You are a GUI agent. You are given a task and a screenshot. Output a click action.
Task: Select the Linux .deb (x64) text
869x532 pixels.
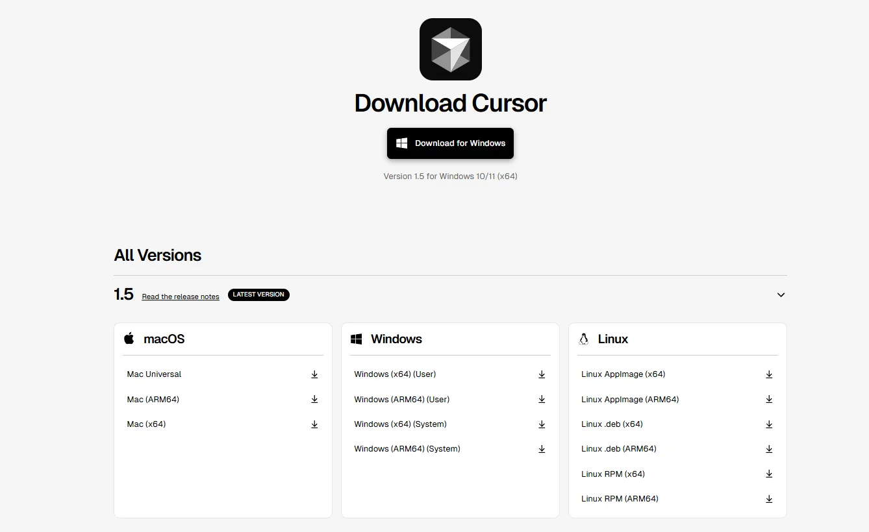pyautogui.click(x=612, y=424)
